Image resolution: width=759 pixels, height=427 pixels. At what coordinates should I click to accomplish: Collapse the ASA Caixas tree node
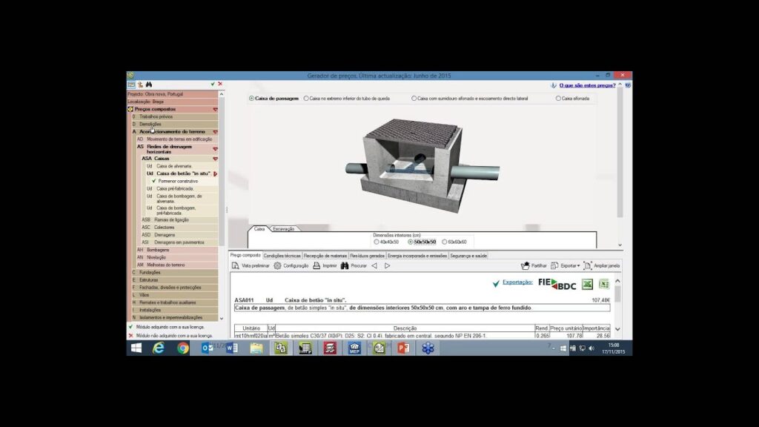click(216, 159)
